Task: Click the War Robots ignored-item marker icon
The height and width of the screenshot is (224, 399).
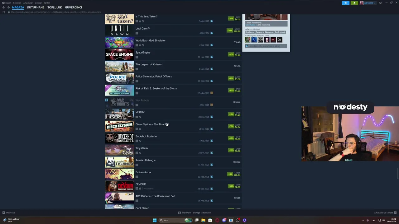Action: click(106, 100)
